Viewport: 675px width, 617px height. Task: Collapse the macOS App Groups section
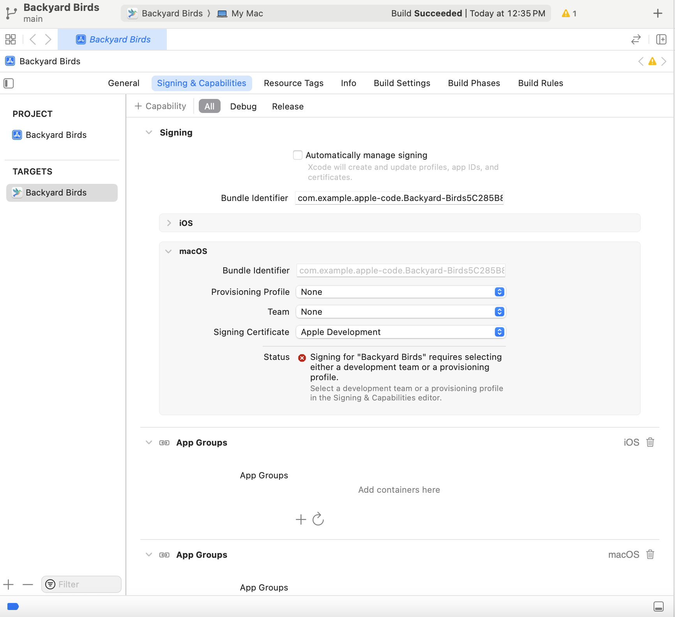click(x=149, y=555)
